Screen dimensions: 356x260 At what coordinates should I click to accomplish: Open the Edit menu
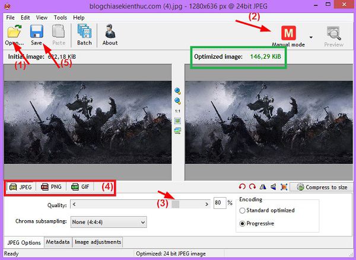(x=25, y=17)
